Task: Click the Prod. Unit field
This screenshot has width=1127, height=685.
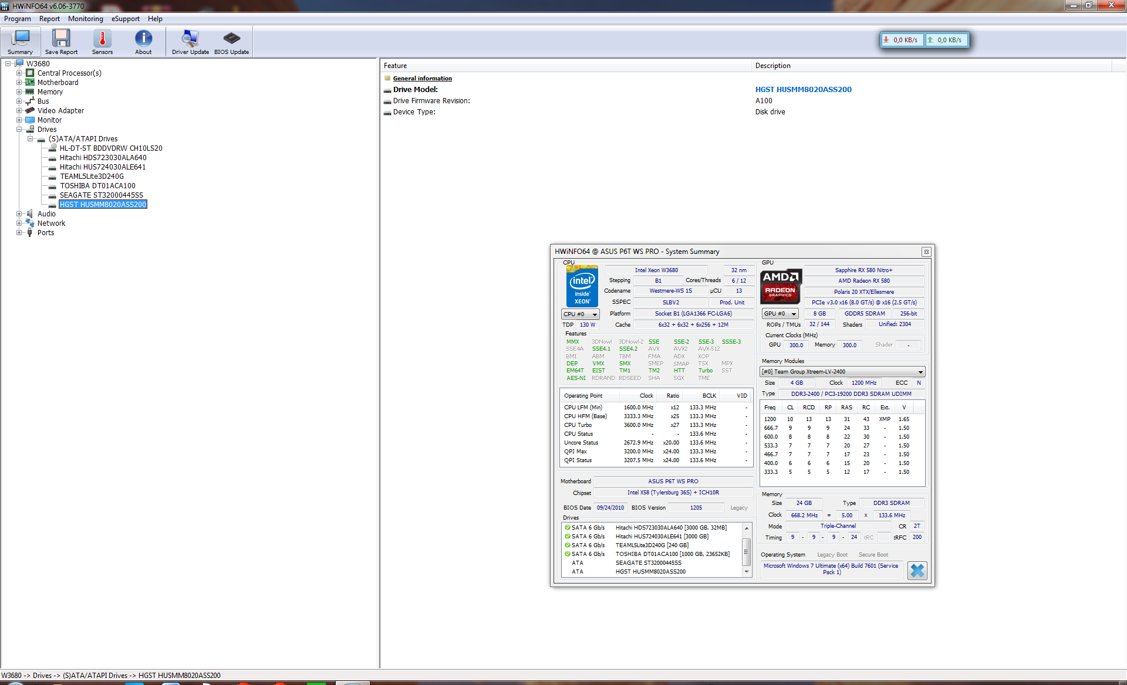Action: (731, 303)
